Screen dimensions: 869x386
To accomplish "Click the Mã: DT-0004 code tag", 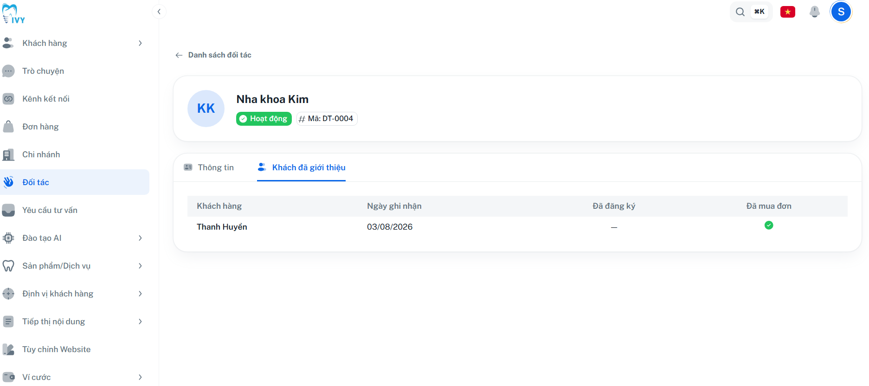I will [x=327, y=119].
